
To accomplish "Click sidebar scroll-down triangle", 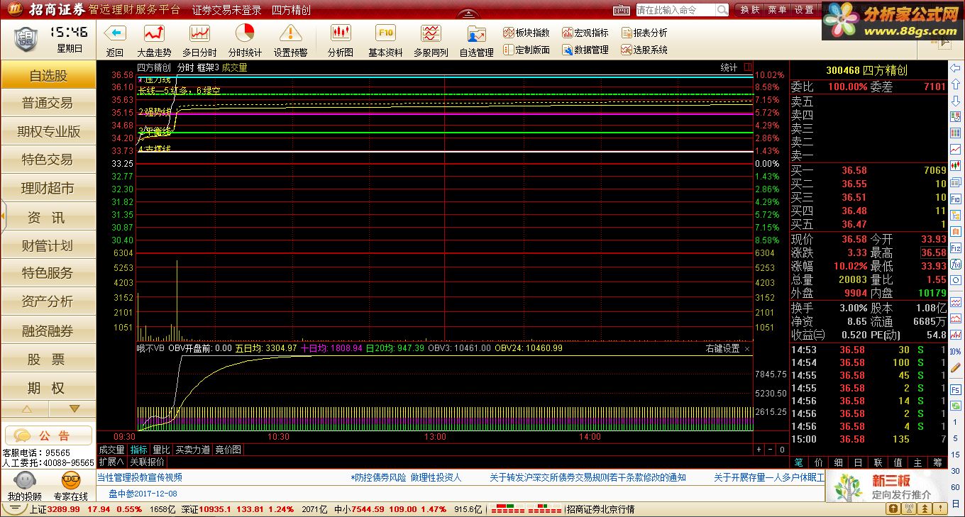I will pos(74,409).
